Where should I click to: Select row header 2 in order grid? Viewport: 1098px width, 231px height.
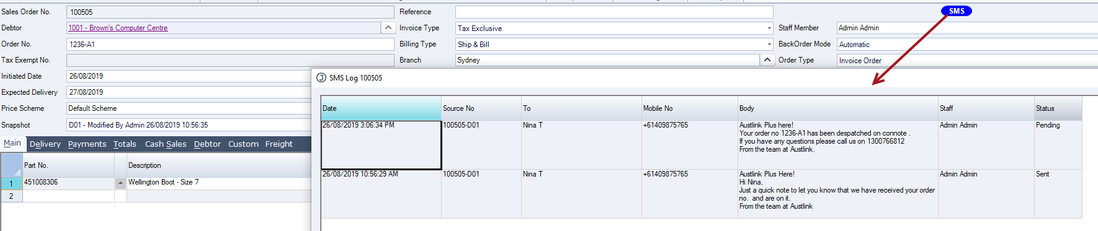(11, 196)
